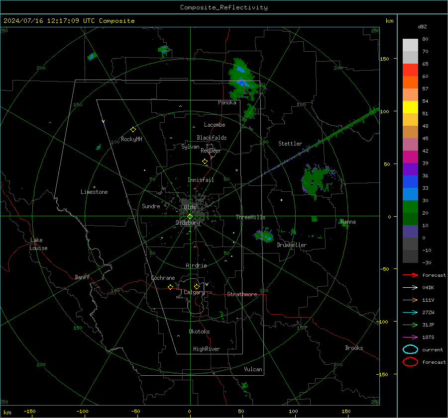Viewport: 448px width, 418px height.
Task: Click the cyan 27ZW arrow in legend
Action: pyautogui.click(x=410, y=313)
